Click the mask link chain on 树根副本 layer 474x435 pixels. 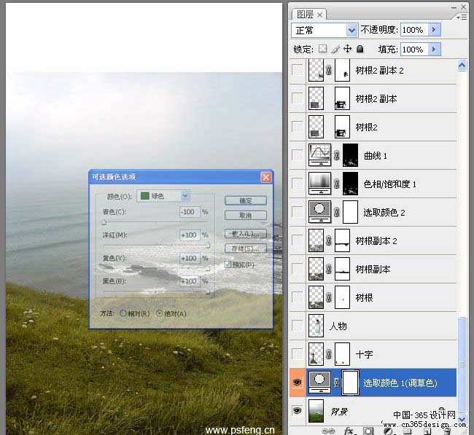(329, 269)
